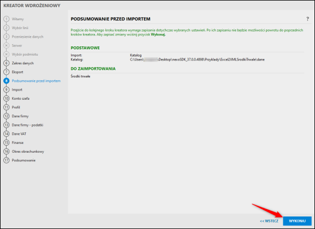
Task: Go to the Eksport step label
Action: pyautogui.click(x=17, y=72)
